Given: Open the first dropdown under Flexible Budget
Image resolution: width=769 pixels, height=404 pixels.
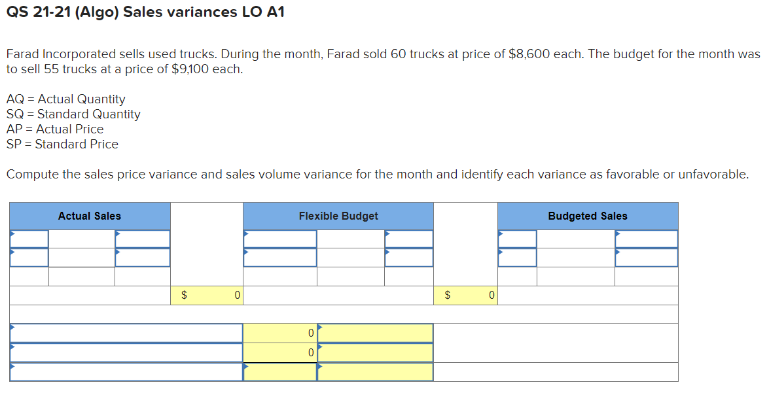Looking at the screenshot, I should [x=280, y=239].
